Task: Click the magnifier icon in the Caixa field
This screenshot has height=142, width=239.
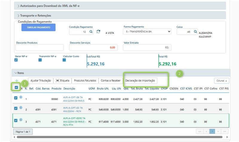Action: (195, 32)
